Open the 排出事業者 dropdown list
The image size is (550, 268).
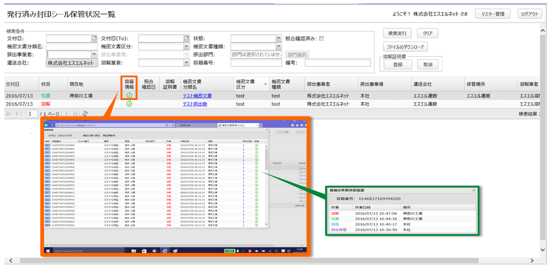[x=94, y=55]
